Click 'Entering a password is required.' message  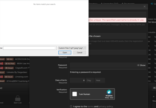click(x=85, y=72)
